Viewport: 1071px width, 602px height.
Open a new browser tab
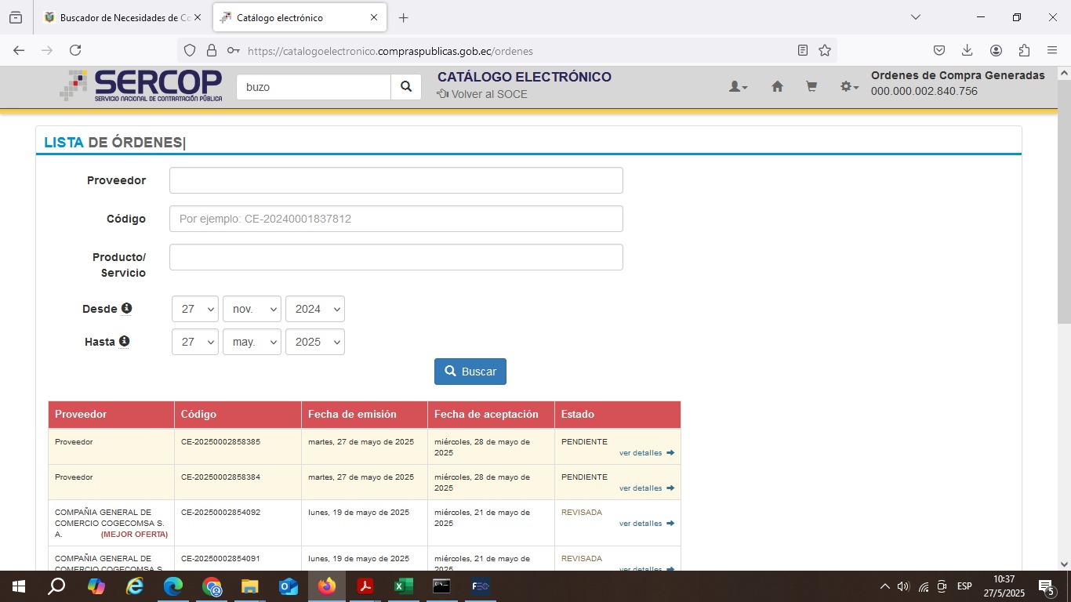[x=403, y=17]
